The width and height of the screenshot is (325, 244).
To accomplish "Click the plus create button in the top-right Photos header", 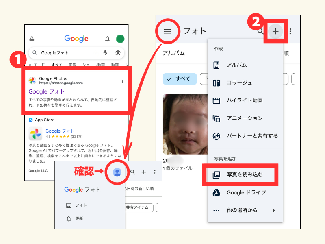I will pos(276,31).
